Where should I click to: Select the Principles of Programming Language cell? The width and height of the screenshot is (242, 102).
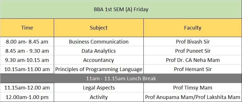[99, 69]
